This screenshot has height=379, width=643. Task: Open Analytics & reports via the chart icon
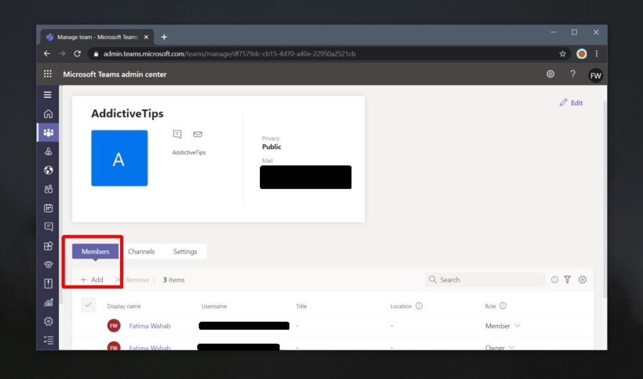(x=48, y=302)
